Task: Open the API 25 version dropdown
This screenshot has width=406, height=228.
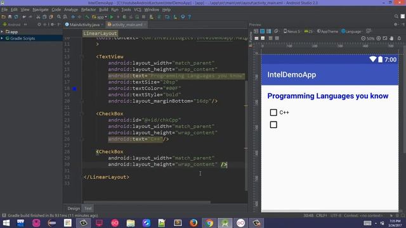Action: 309,31
